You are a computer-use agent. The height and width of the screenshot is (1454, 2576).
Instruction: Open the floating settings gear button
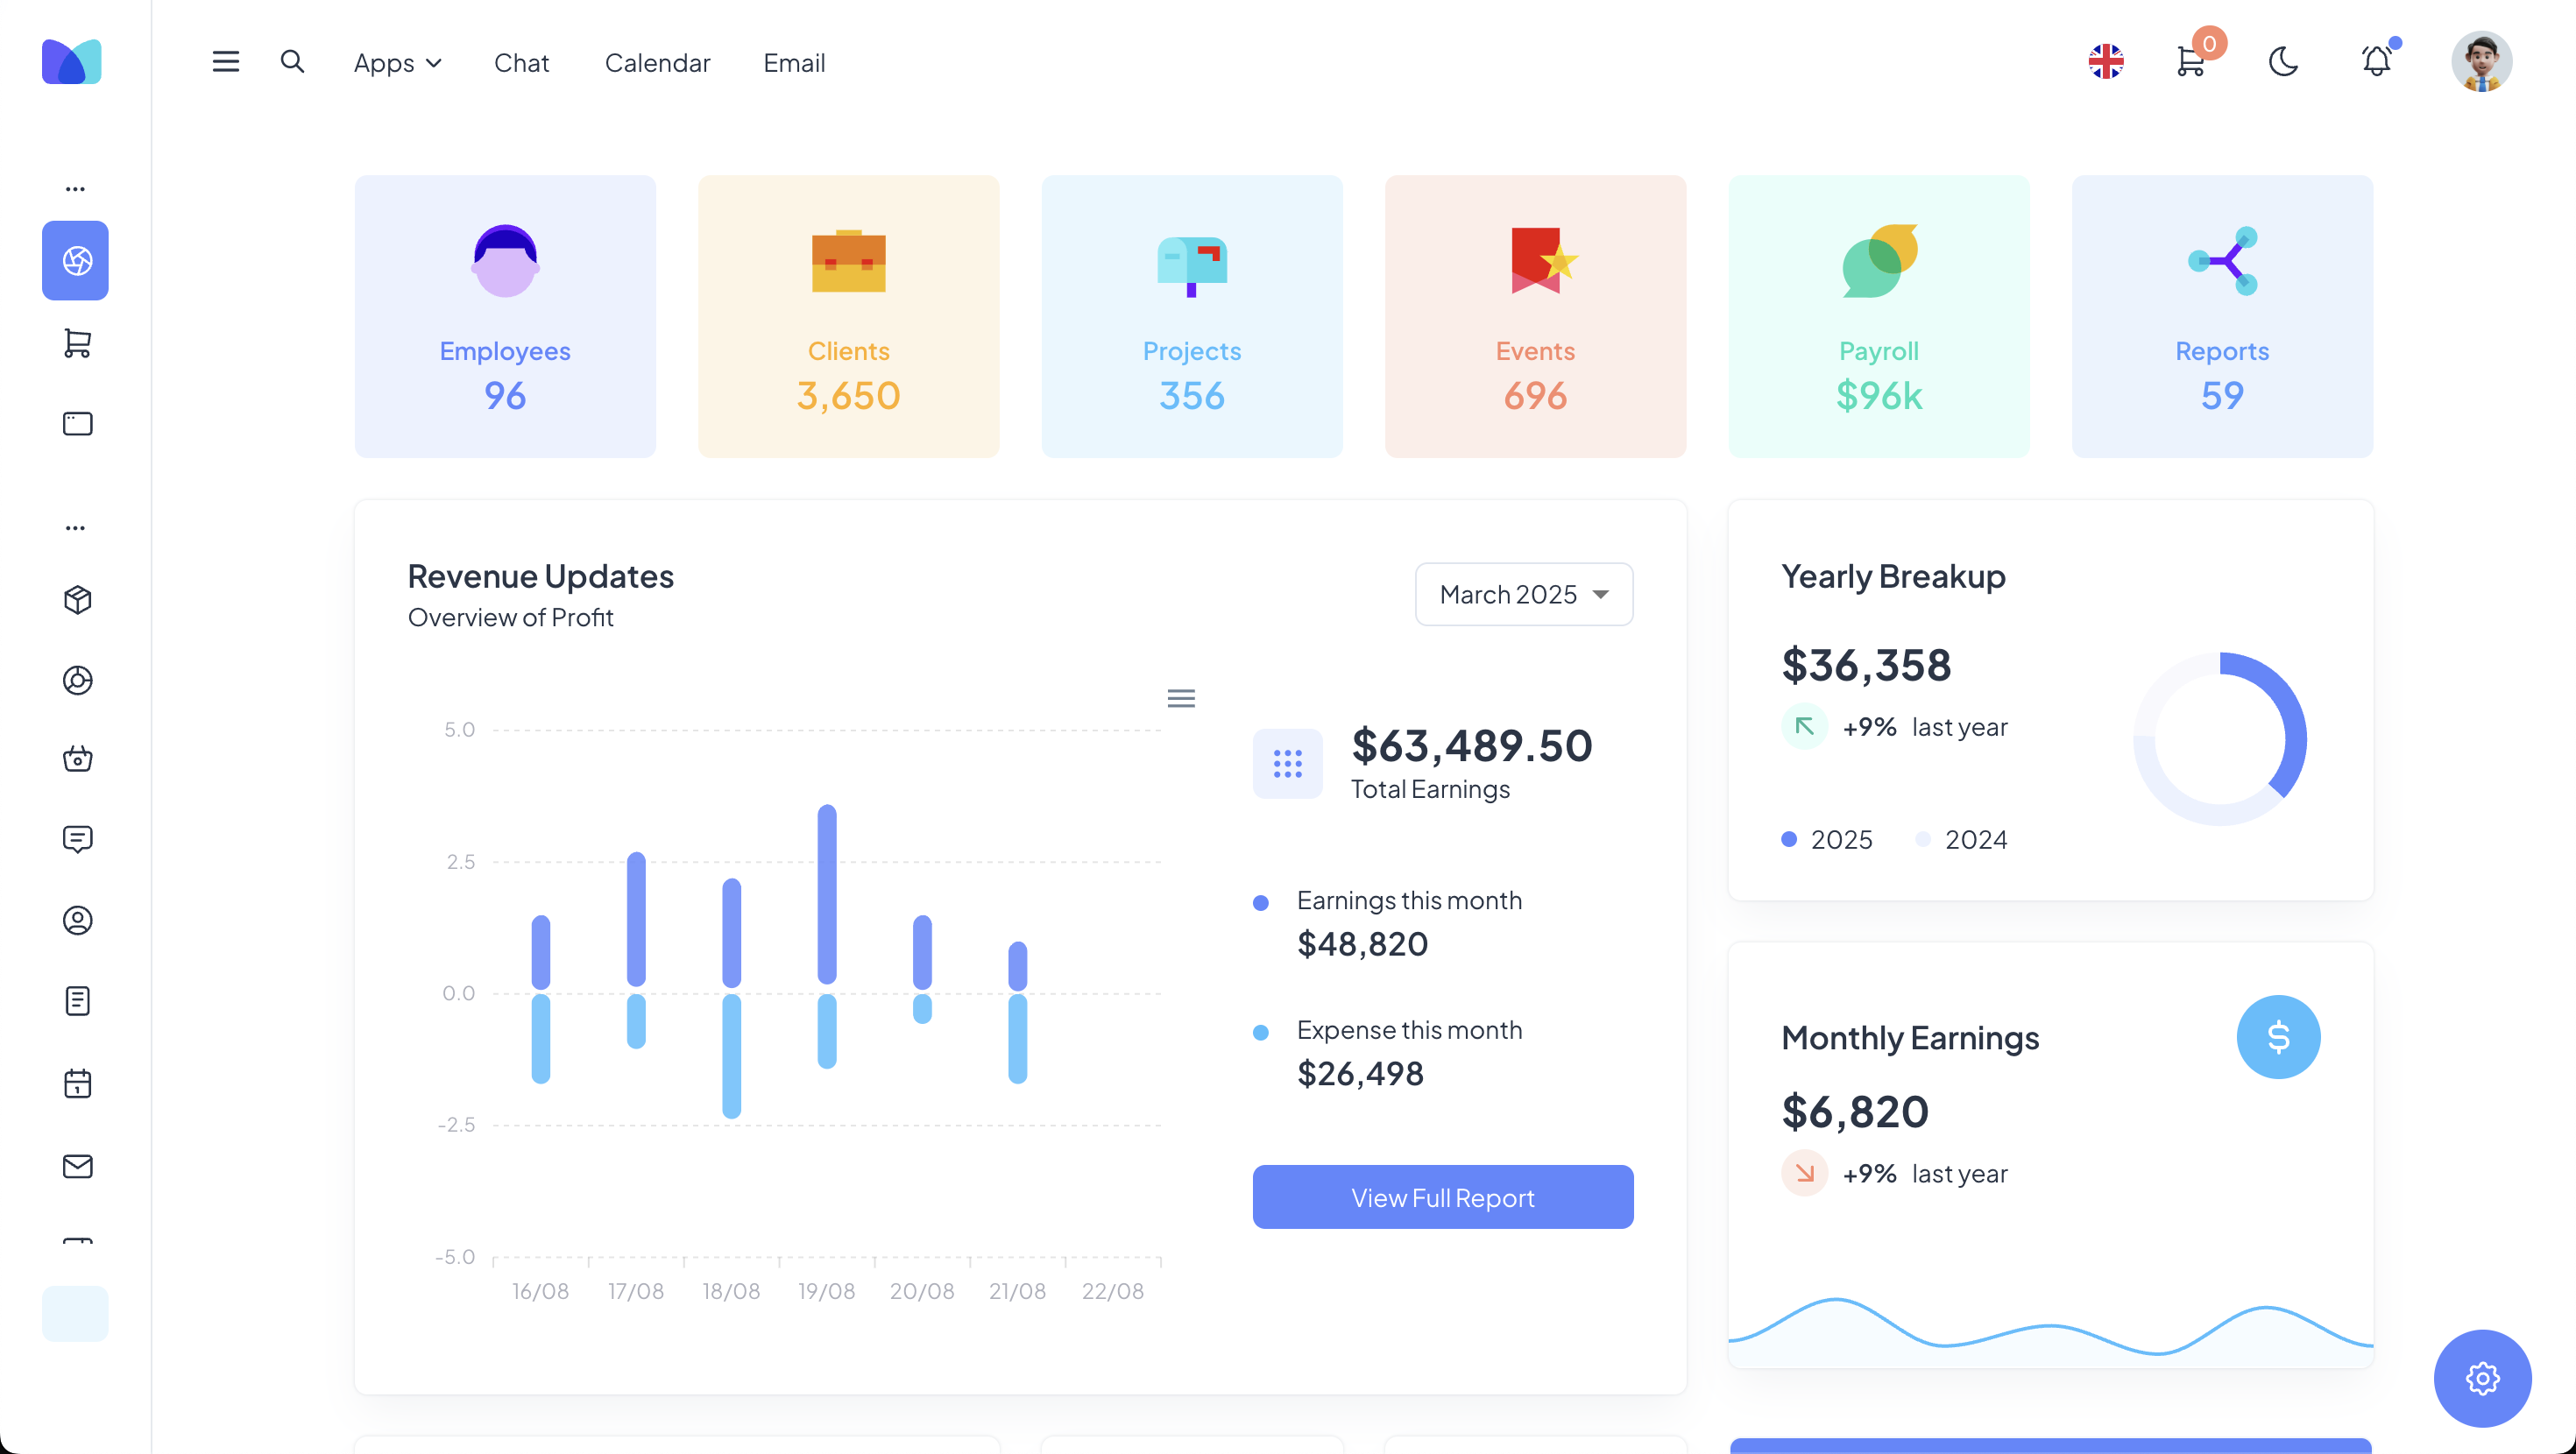coord(2482,1378)
